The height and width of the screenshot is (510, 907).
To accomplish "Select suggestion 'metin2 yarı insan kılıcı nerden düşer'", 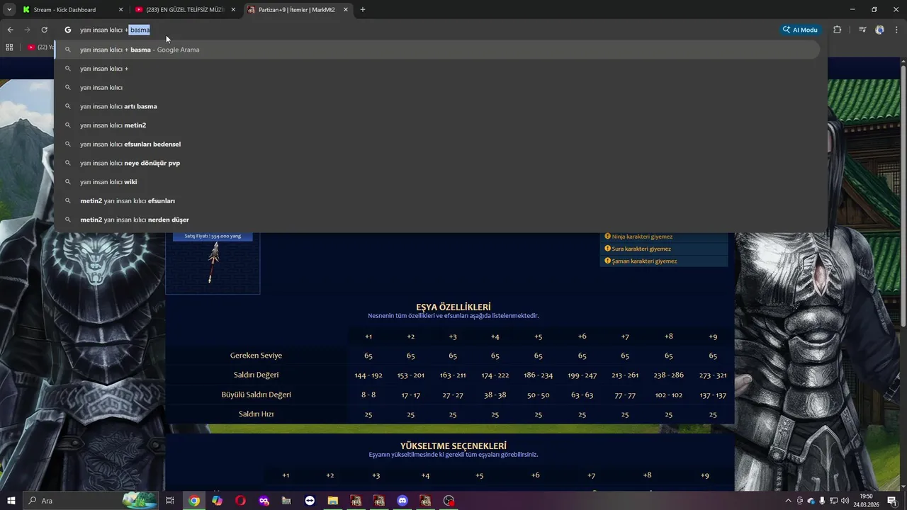I will [437, 220].
